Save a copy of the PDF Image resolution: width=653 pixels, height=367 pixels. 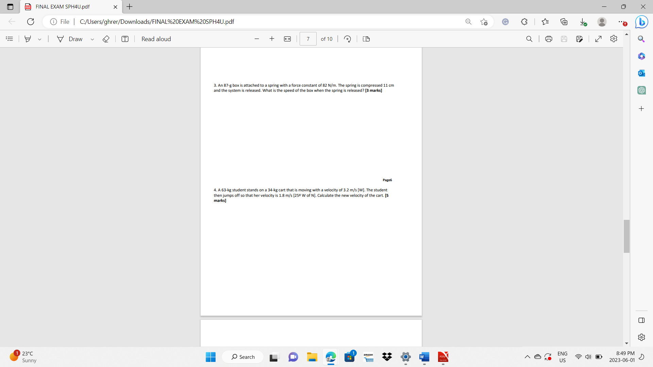[580, 39]
